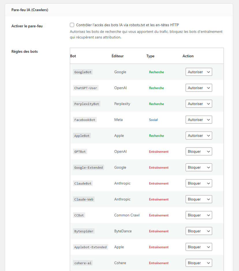239x271 pixels.
Task: Click the Éditeur column header
Action: click(118, 56)
